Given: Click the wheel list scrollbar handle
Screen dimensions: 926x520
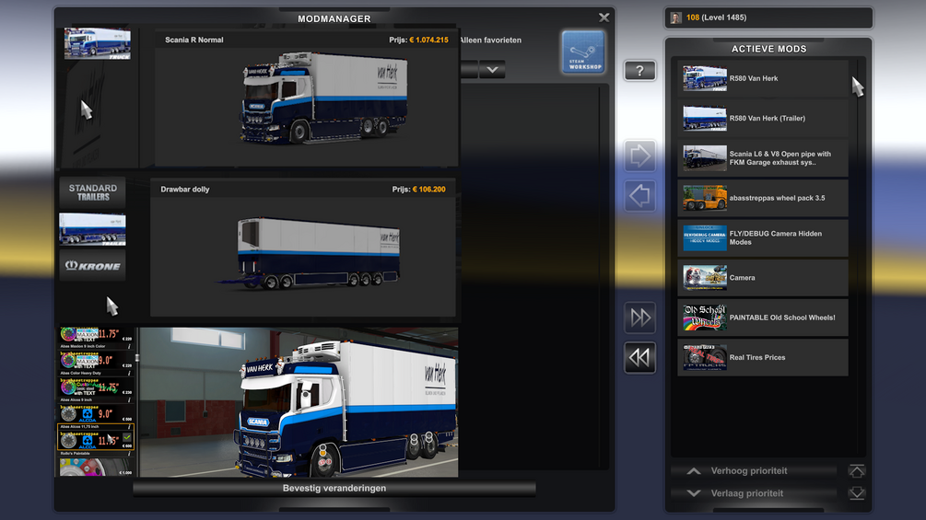Looking at the screenshot, I should pyautogui.click(x=137, y=357).
